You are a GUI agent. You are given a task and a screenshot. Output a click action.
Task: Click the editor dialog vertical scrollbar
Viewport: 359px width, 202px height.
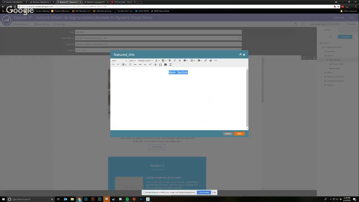247,98
